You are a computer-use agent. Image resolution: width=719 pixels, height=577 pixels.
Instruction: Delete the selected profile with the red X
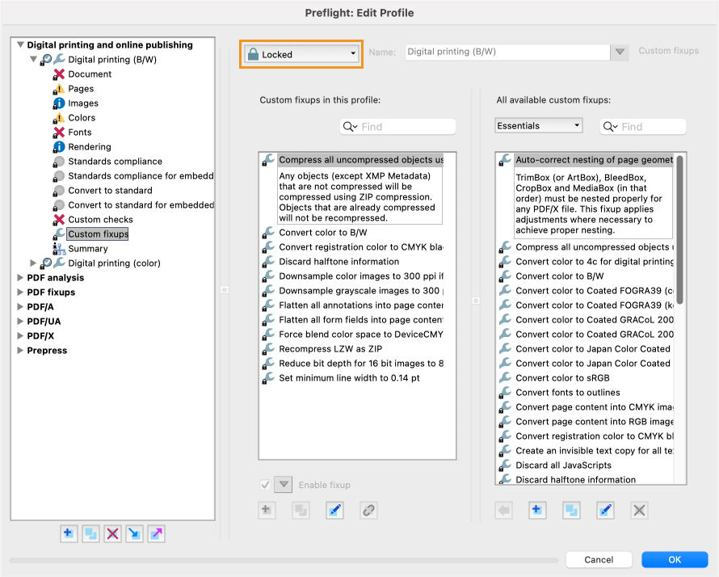(x=112, y=533)
